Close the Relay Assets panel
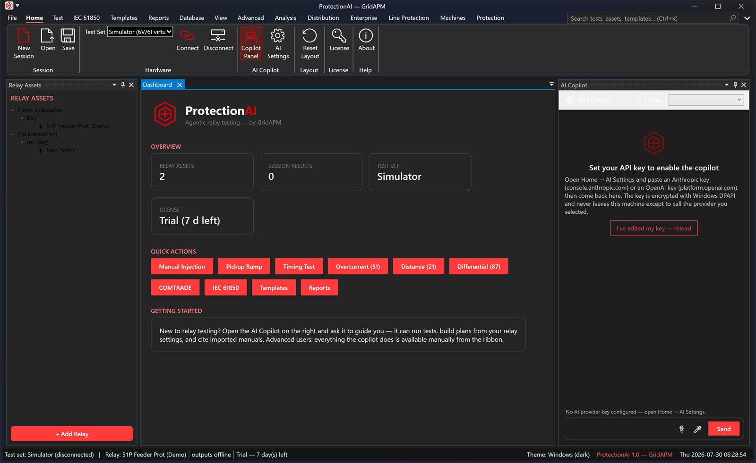 tap(131, 85)
